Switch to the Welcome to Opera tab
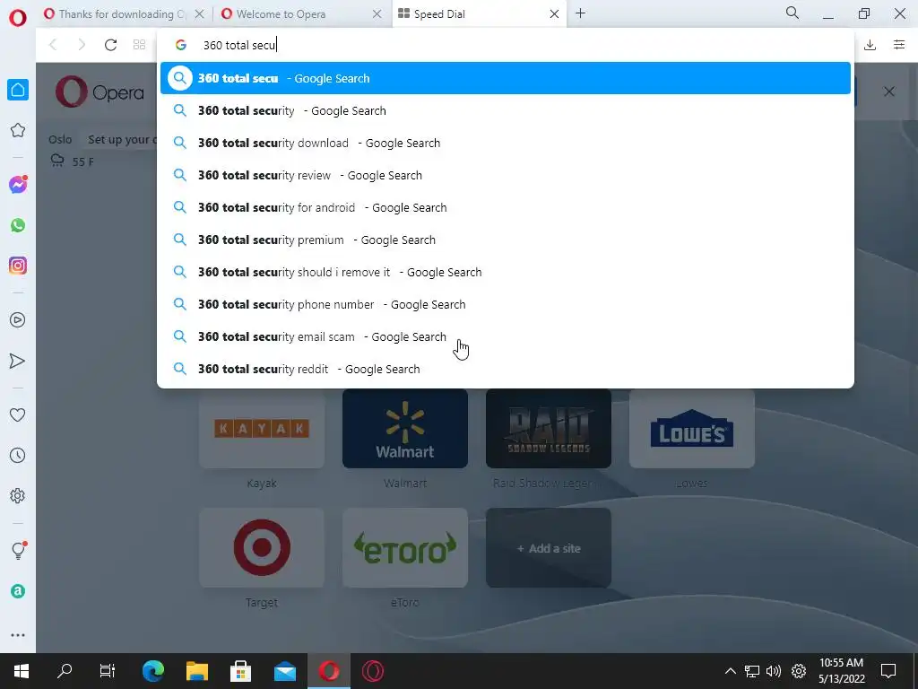The width and height of the screenshot is (918, 689). 301,14
